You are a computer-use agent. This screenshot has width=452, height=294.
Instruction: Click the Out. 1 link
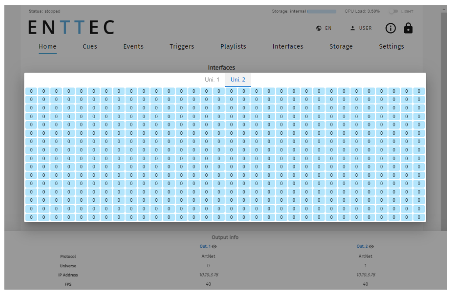[205, 246]
